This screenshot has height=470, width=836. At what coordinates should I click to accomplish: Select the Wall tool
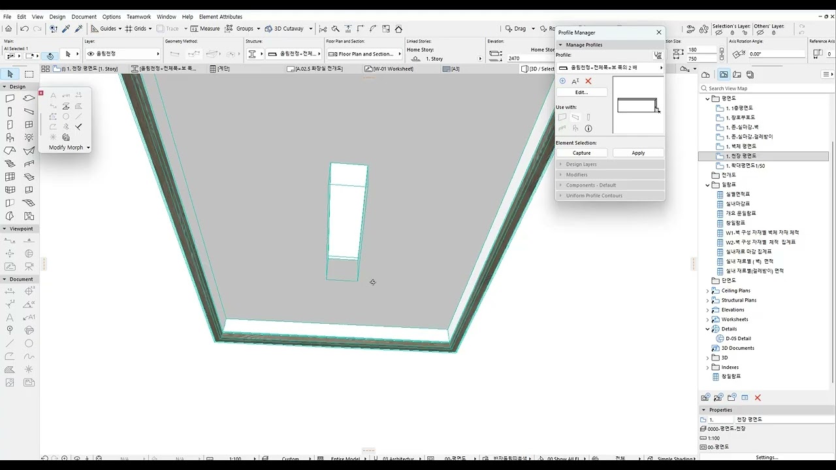[x=10, y=99]
